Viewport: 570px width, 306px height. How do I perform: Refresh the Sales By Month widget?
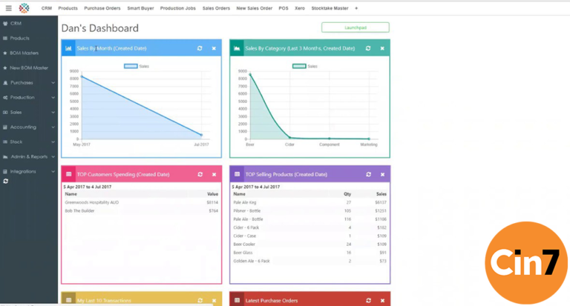[x=200, y=48]
